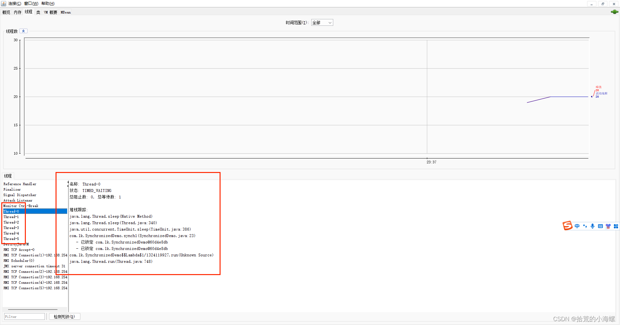
Task: Open the Sogou soft keyboard icon
Action: coord(600,226)
